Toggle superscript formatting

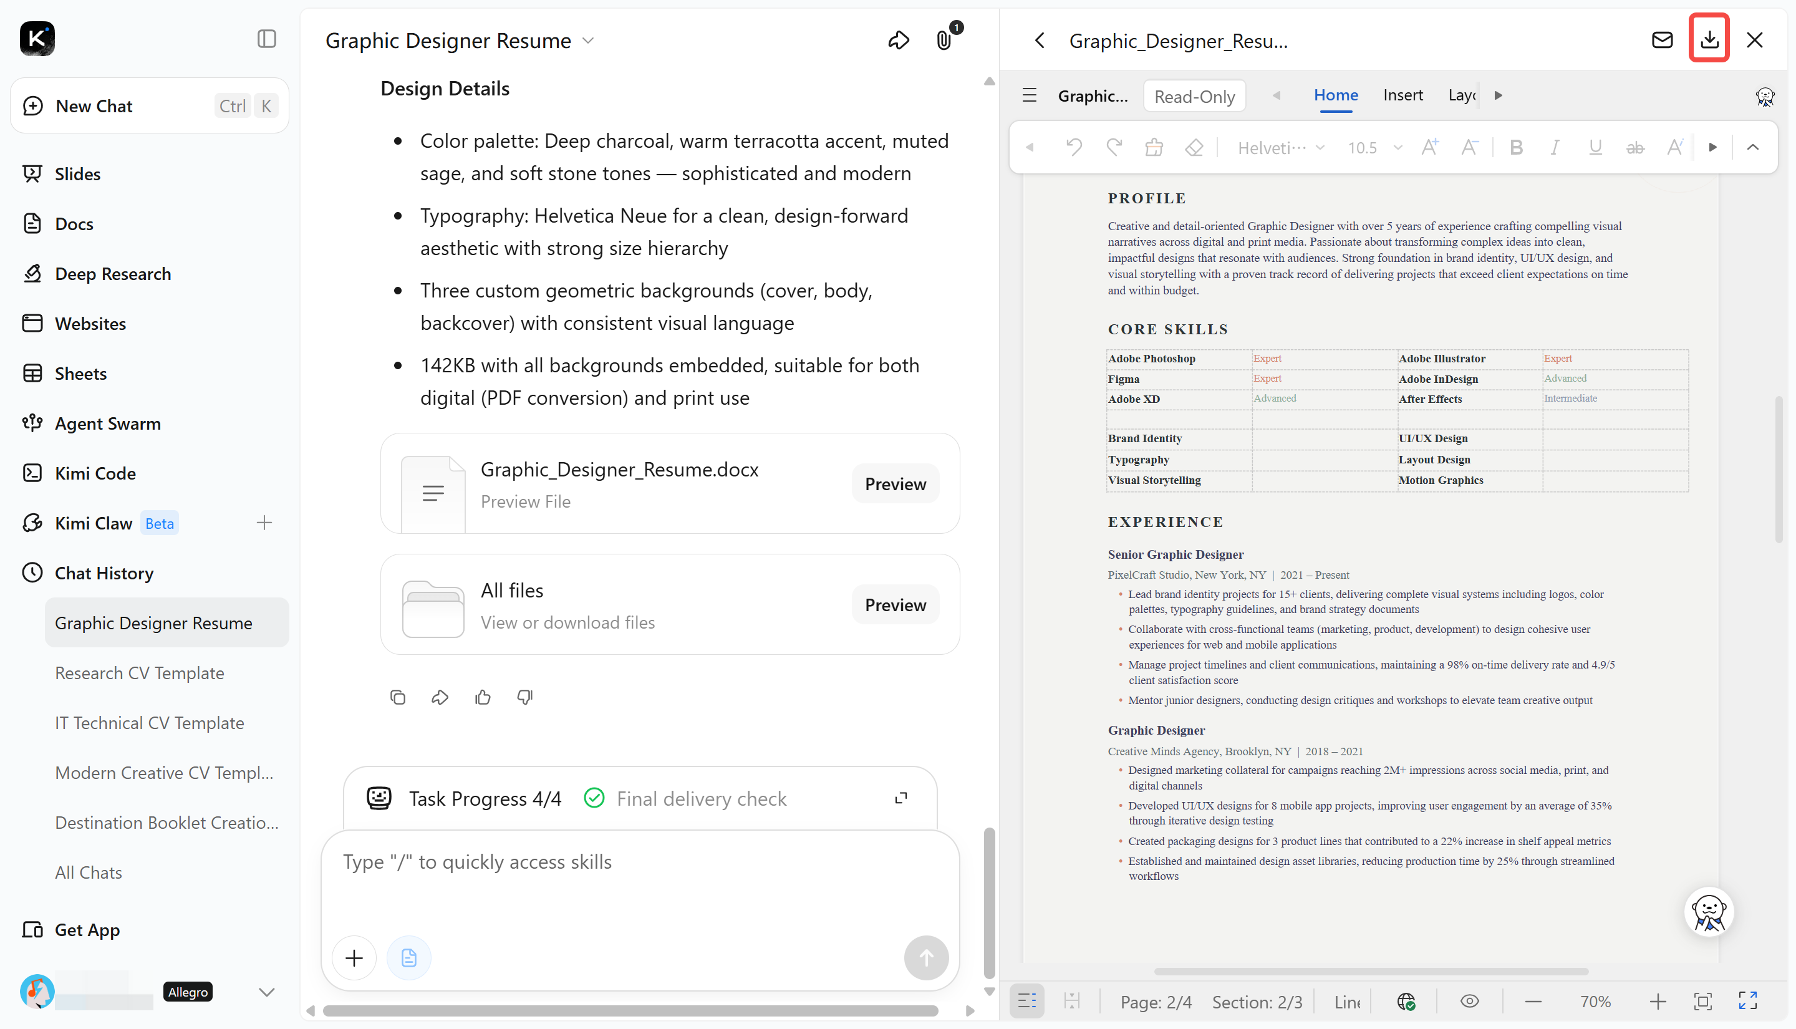1674,147
